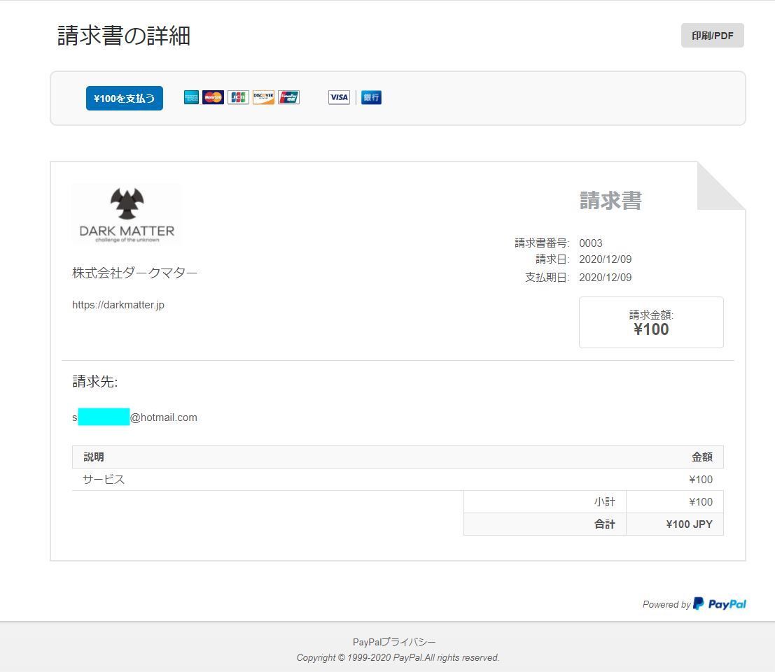Click the Dark Matter company logo
Screen dimensions: 775x672
pyautogui.click(x=127, y=214)
